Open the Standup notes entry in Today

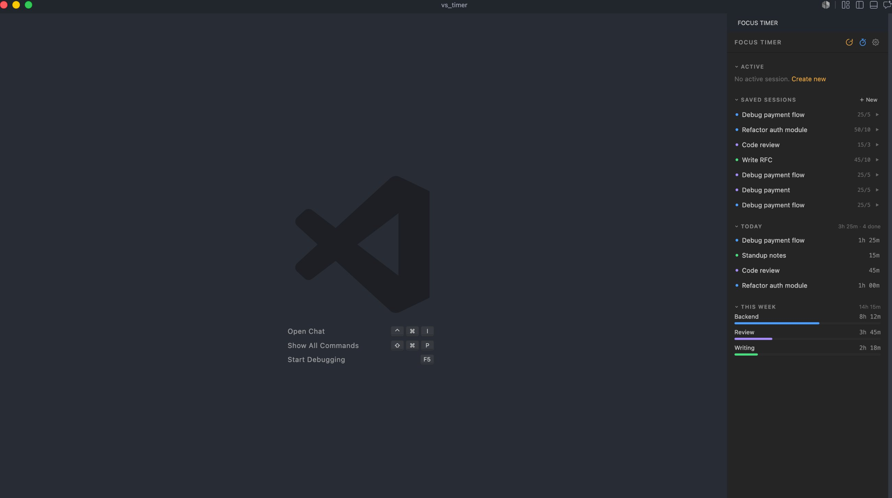click(807, 255)
